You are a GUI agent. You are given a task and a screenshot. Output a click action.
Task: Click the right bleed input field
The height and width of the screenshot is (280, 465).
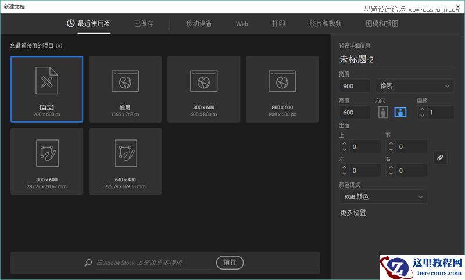click(x=412, y=171)
